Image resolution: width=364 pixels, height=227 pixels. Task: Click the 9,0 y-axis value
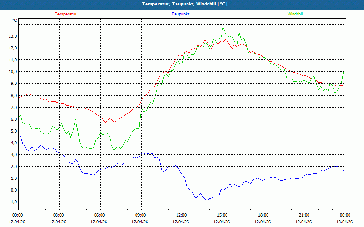14,84
